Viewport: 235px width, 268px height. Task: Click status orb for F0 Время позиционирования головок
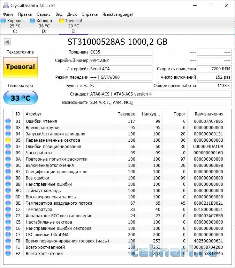(x=8, y=241)
